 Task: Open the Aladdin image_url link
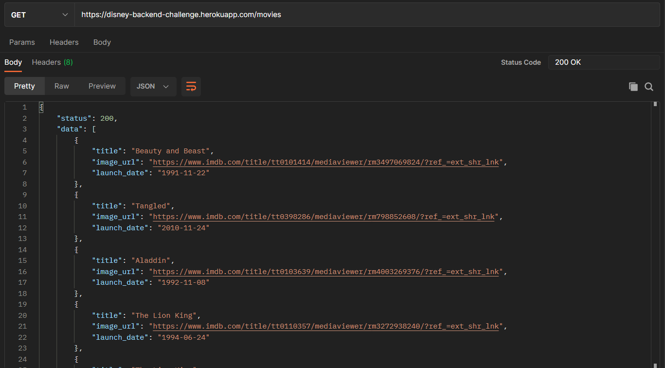pos(326,272)
